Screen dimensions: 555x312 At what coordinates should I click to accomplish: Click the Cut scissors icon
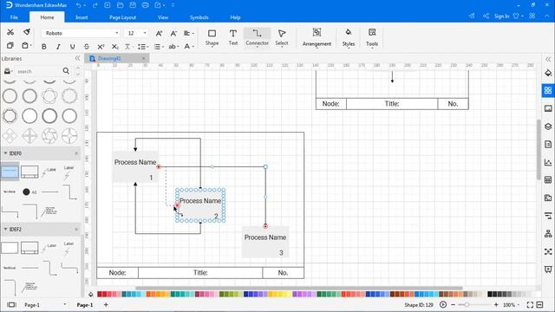point(10,32)
